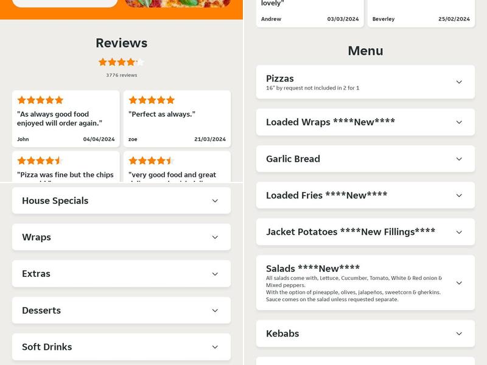Expand the Extras section
This screenshot has height=365, width=487.
pos(215,274)
